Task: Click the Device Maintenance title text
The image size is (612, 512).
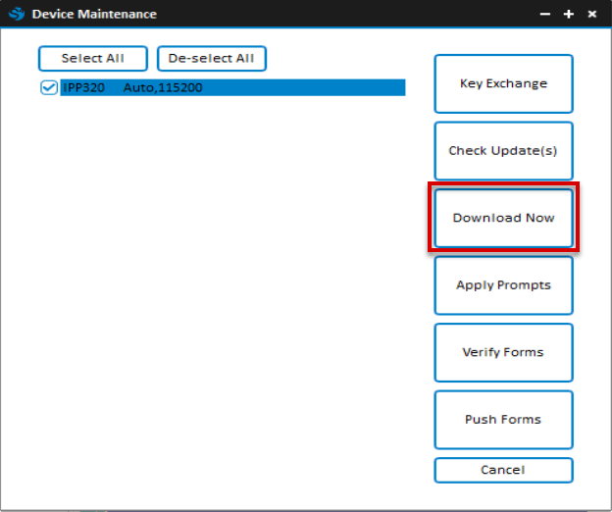Action: click(x=94, y=14)
